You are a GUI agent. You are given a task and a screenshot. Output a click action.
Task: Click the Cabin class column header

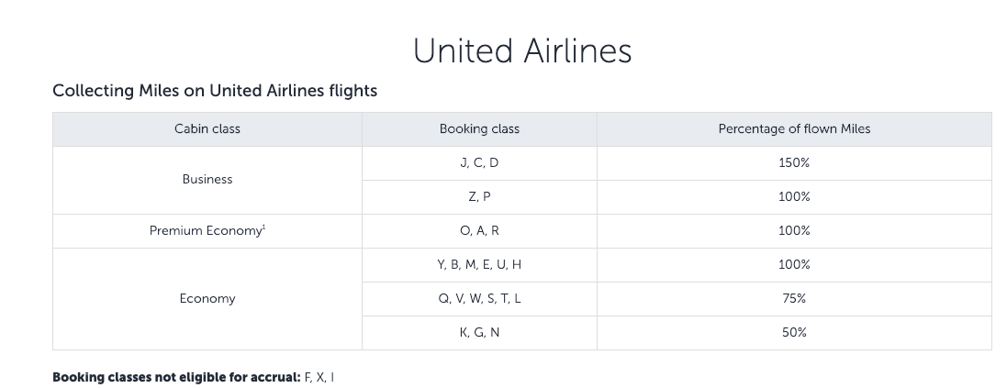point(207,129)
